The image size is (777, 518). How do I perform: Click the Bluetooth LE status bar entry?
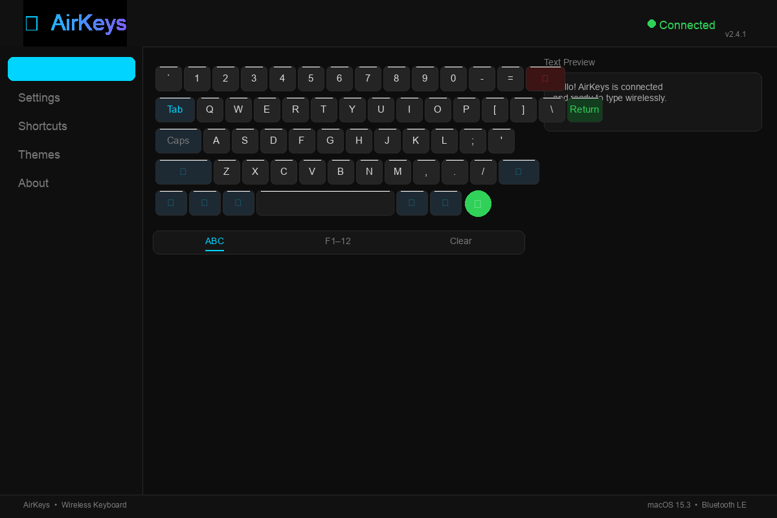coord(724,505)
